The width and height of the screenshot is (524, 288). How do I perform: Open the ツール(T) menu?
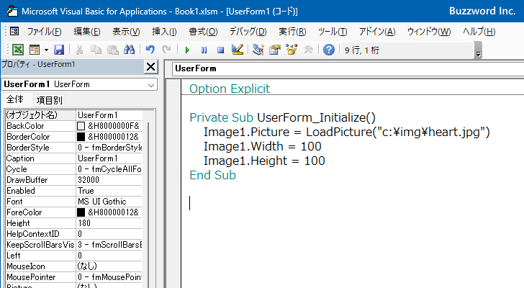333,32
